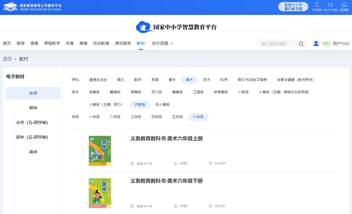
Task: Click the thumbs-up icon for 六年级上册
Action: click(x=175, y=163)
